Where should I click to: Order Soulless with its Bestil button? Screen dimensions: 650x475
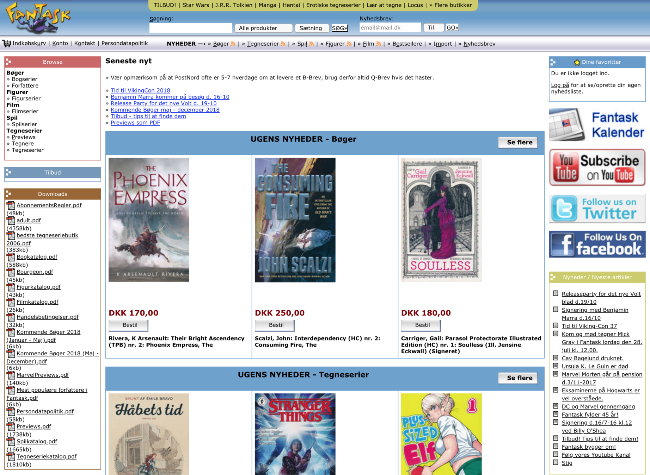coord(421,325)
